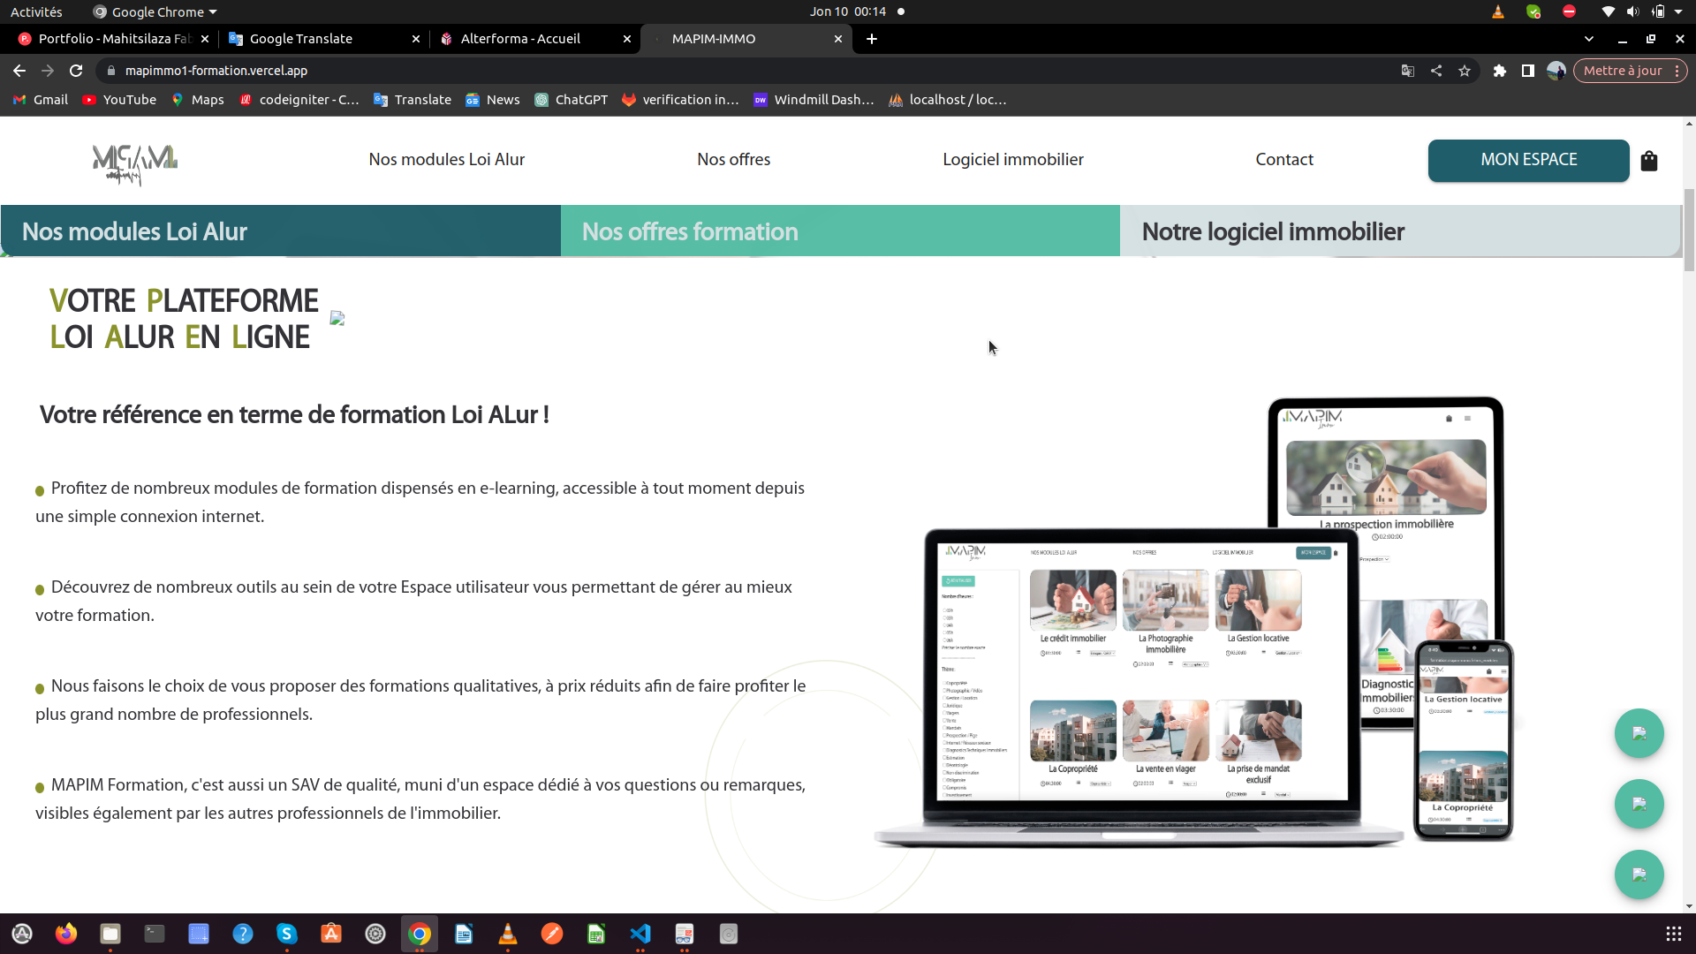Image resolution: width=1696 pixels, height=954 pixels.
Task: Go back to the previous page
Action: point(19,71)
